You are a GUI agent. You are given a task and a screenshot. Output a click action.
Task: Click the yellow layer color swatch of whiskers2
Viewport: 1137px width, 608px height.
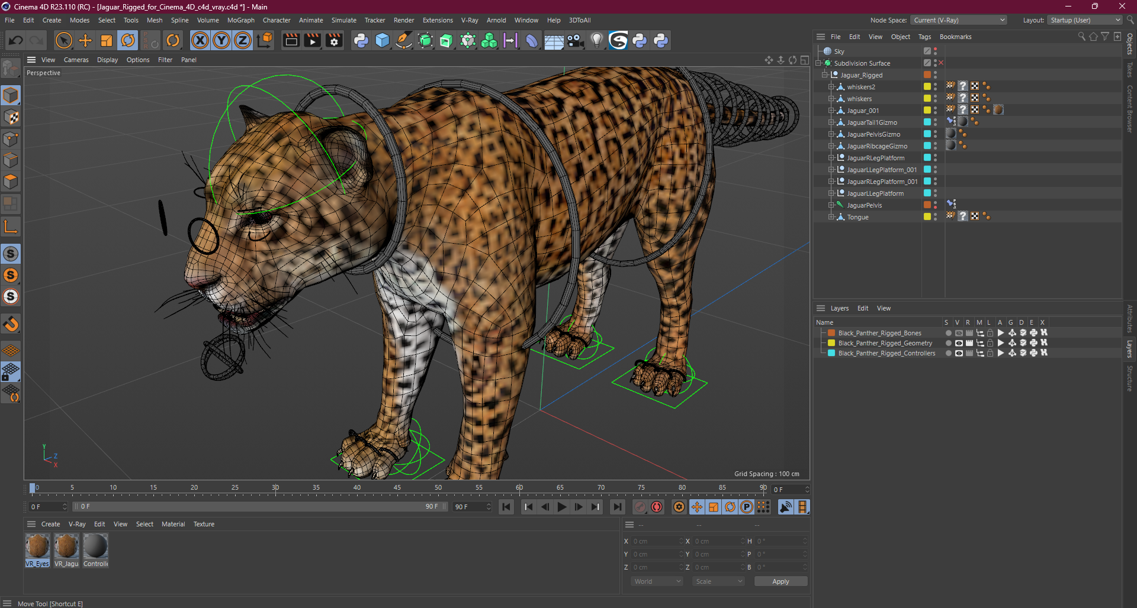pos(927,87)
